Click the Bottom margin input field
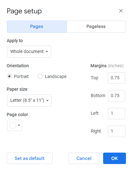This screenshot has width=132, height=171. pos(117,96)
